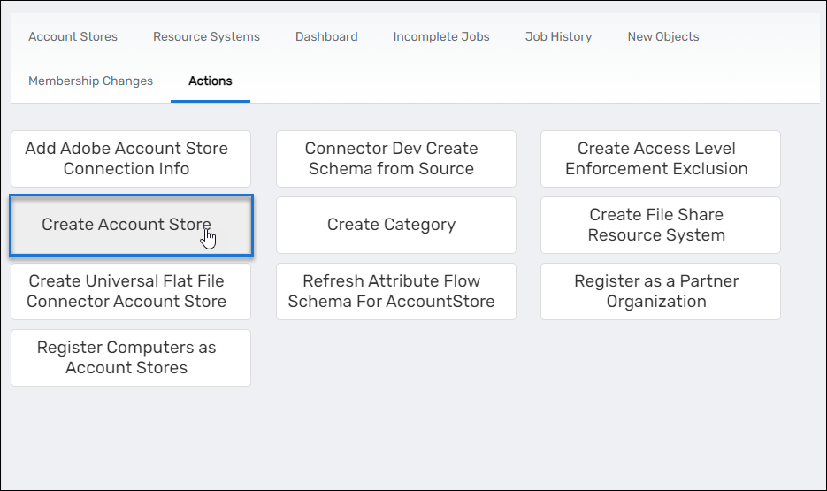Go to the Dashboard tab

click(x=326, y=36)
